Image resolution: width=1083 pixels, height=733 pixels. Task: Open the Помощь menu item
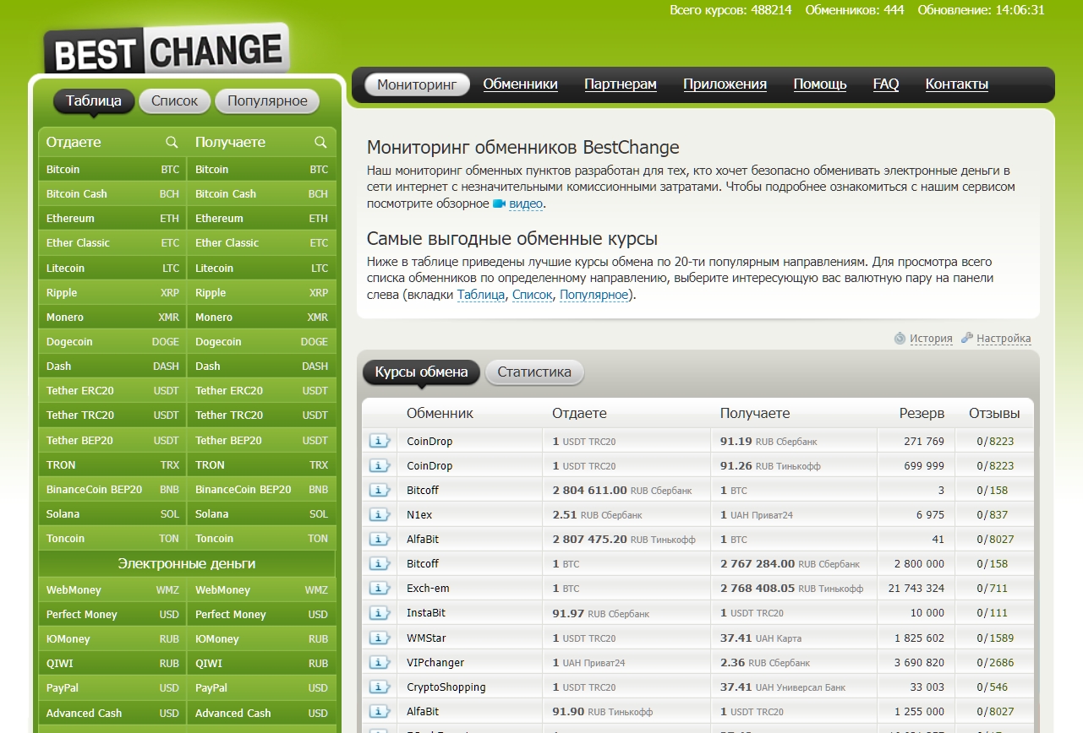(820, 84)
